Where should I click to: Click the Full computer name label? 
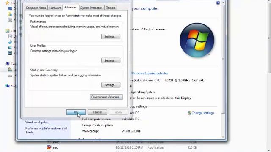pyautogui.click(x=97, y=119)
